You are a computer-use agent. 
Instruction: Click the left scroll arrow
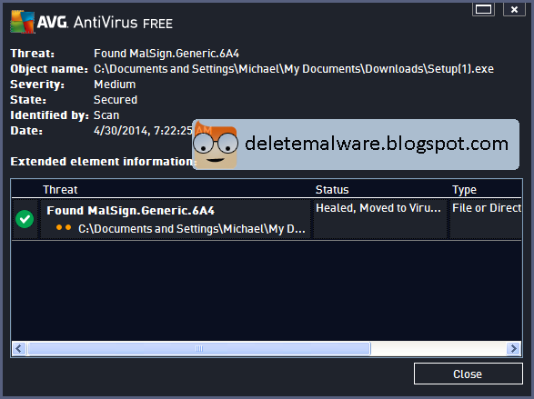pos(19,349)
